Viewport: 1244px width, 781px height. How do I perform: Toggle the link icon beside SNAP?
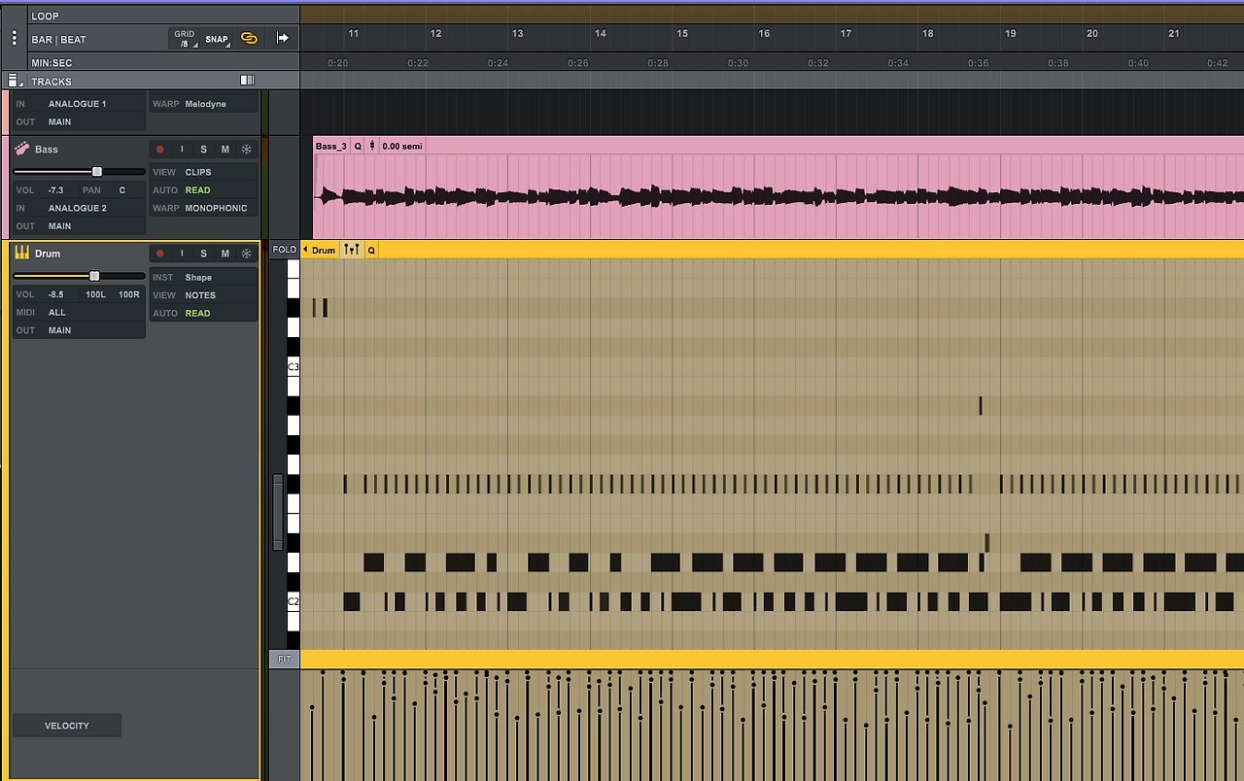pyautogui.click(x=250, y=39)
